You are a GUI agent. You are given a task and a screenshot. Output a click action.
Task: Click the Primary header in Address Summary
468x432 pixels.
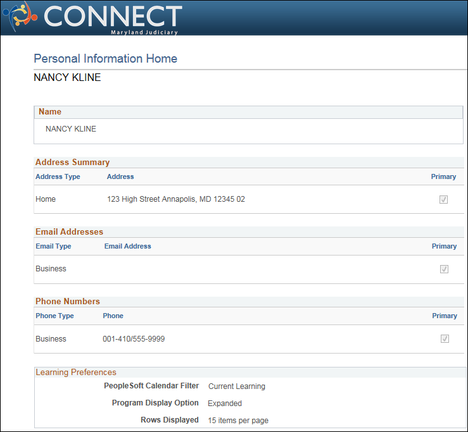(x=443, y=176)
